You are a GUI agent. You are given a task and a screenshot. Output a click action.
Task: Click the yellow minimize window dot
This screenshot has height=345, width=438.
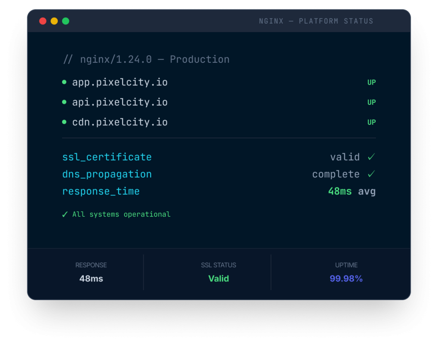click(x=54, y=21)
